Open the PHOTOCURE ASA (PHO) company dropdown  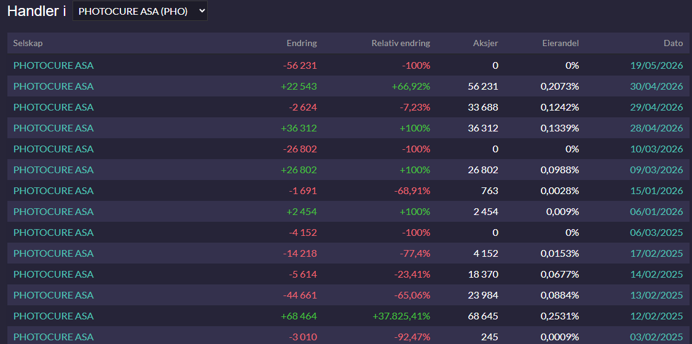[140, 12]
